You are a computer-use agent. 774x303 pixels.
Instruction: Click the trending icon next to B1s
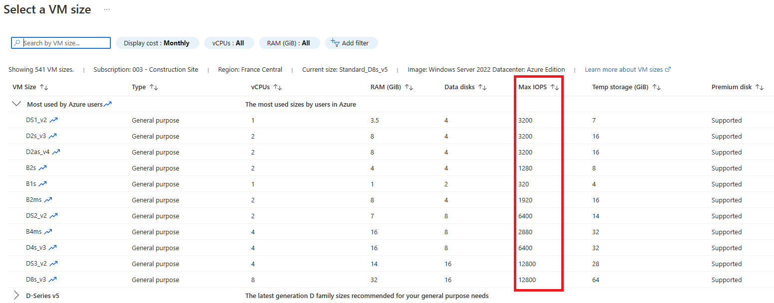pos(42,184)
